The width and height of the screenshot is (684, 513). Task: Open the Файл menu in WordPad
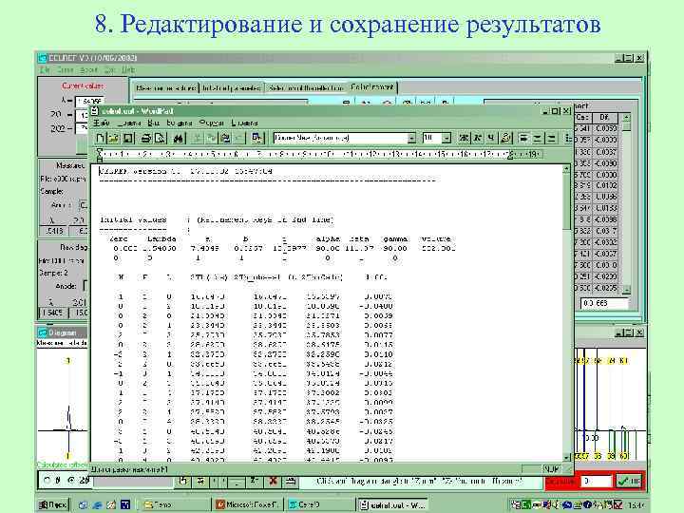coord(102,123)
